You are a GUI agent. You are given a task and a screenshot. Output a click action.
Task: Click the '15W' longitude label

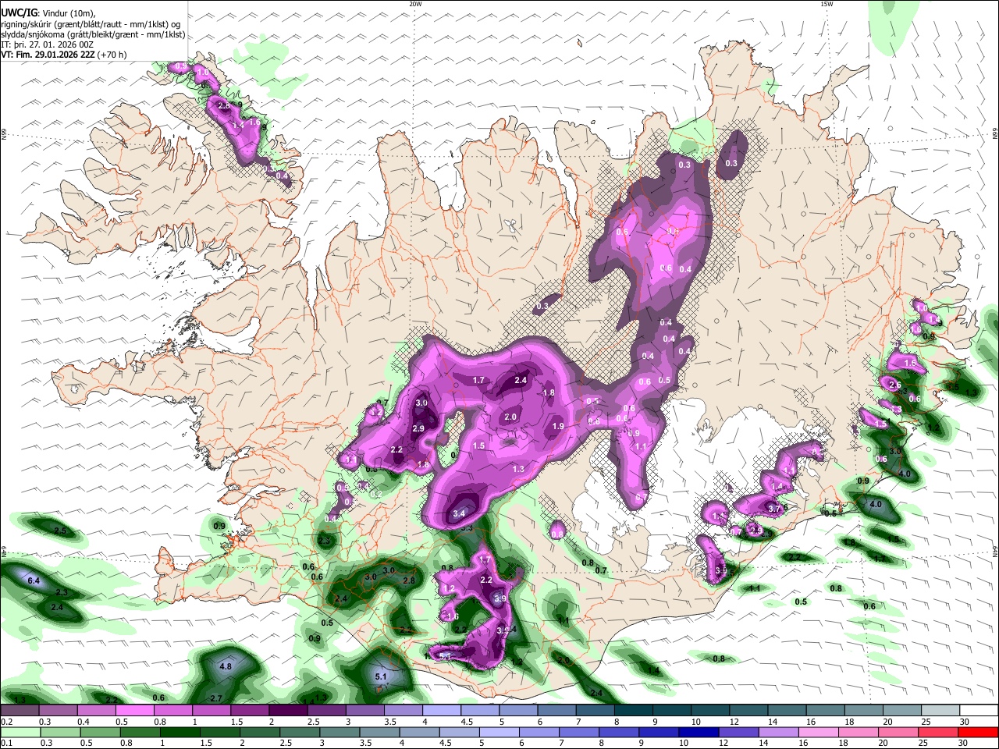[827, 4]
